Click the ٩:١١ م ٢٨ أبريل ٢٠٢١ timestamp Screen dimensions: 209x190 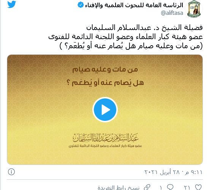coord(173,172)
